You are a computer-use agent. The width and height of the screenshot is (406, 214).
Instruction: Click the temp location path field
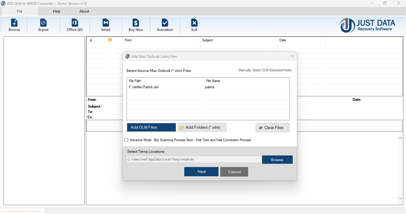[x=194, y=159]
